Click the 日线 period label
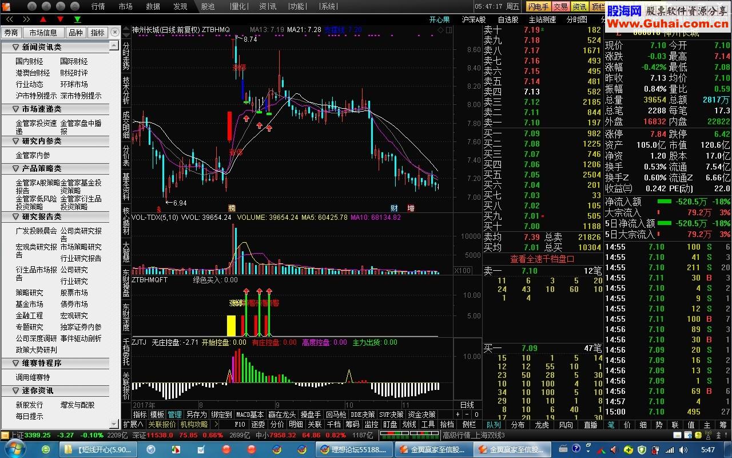Viewport: 732px width, 458px height. tap(467, 405)
